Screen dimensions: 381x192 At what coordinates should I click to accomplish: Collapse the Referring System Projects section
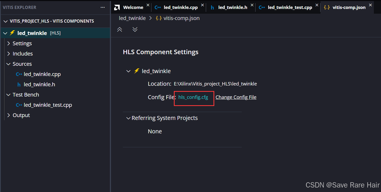[128, 118]
